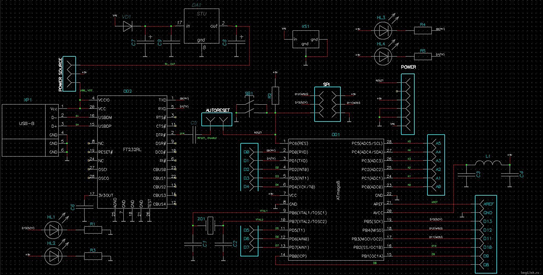
Task: Select the ZQ1 crystal resonator
Action: 210,226
